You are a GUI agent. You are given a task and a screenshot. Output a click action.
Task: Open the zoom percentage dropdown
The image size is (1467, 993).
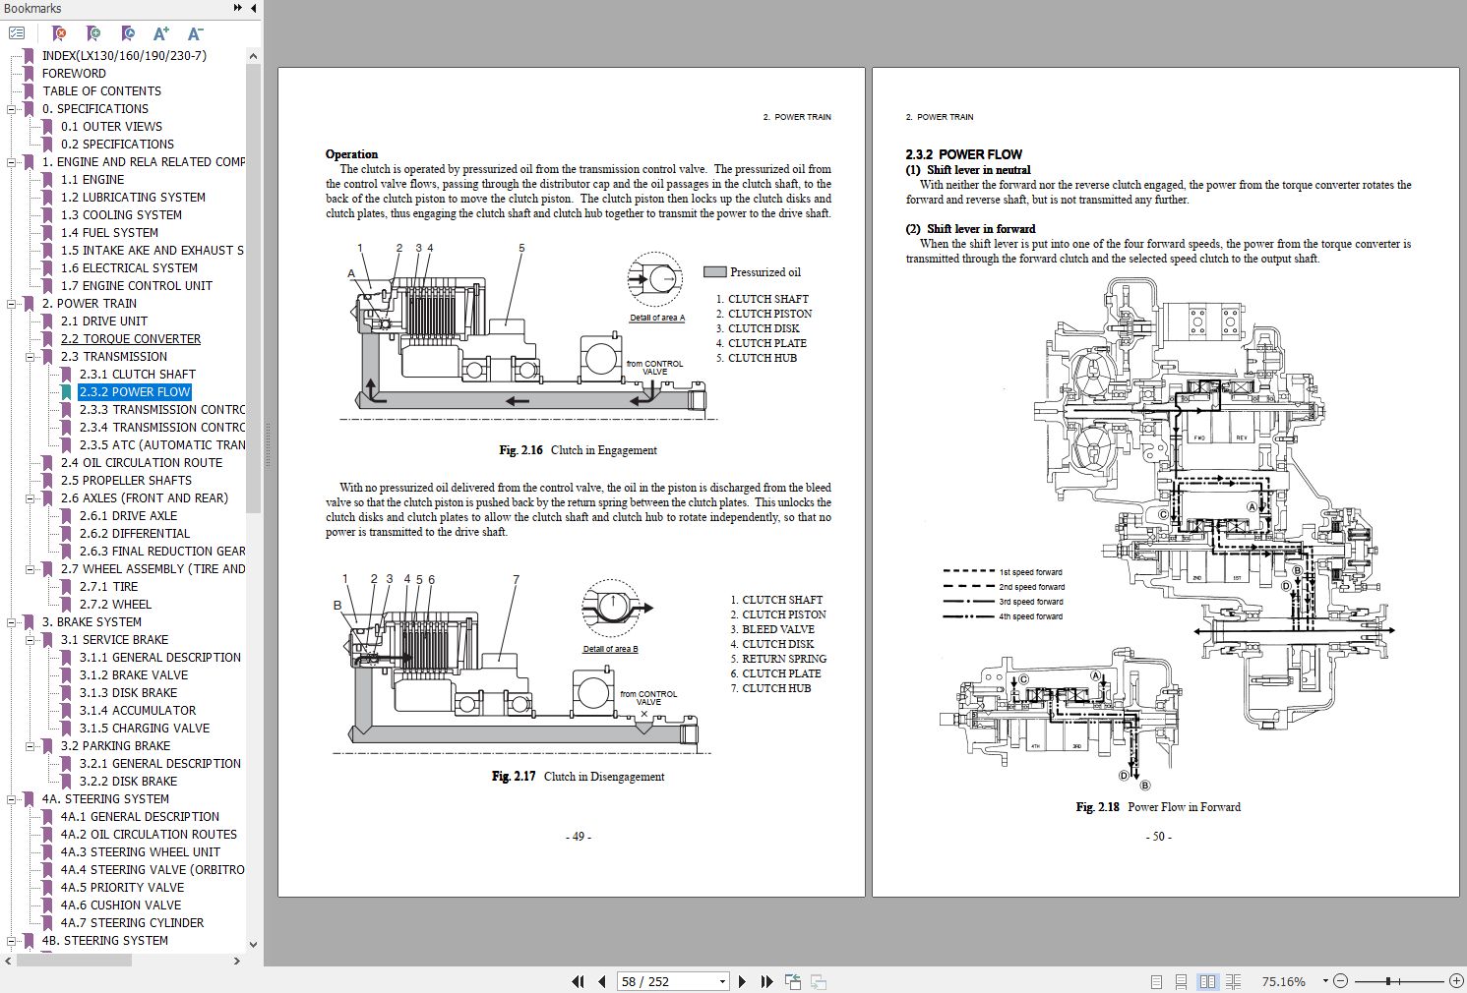click(1324, 980)
